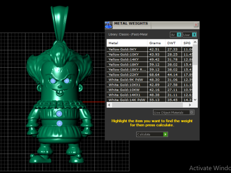Select the Yellow Gold:14KY row
Viewport: 231px width, 173px height.
(x=150, y=60)
